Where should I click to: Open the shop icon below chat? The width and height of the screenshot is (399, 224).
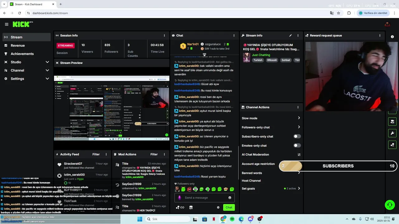pos(191,208)
